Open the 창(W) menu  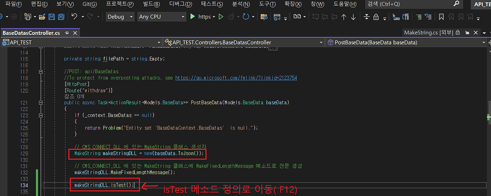pos(317,4)
